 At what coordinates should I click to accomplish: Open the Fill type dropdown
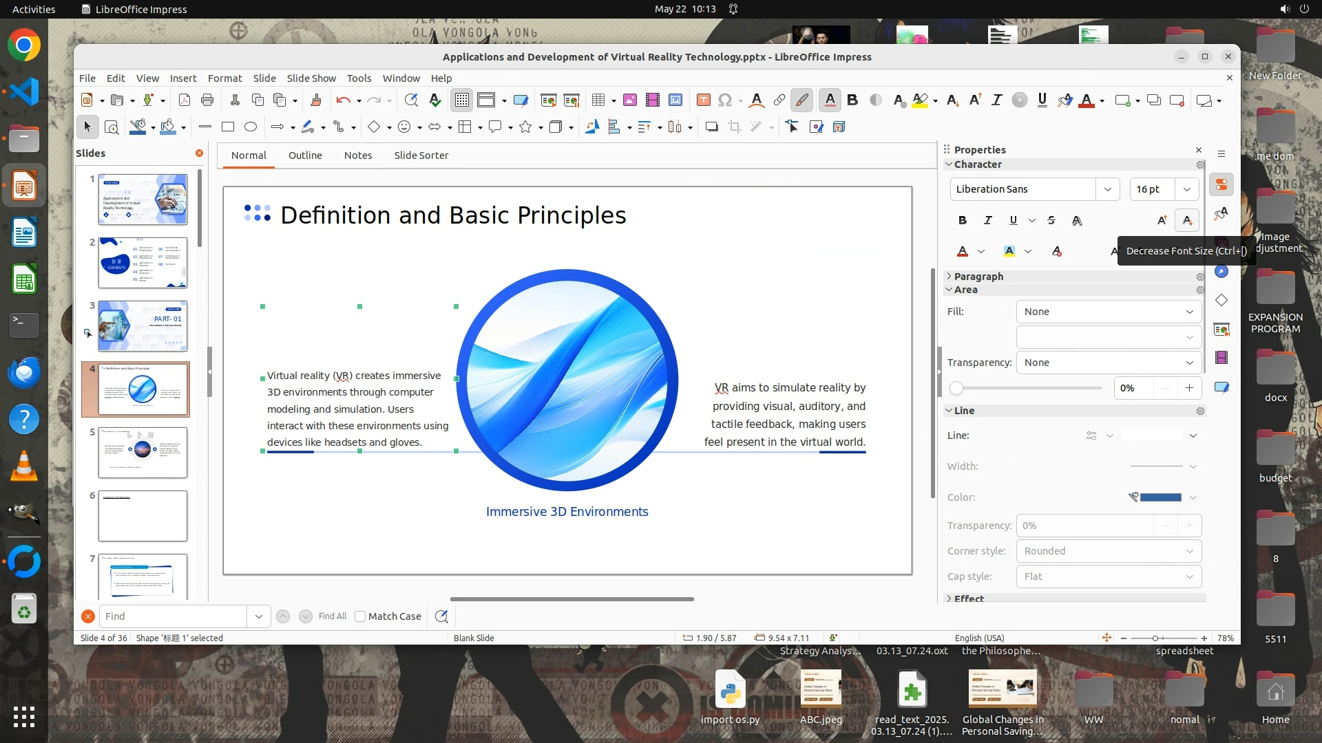tap(1109, 312)
